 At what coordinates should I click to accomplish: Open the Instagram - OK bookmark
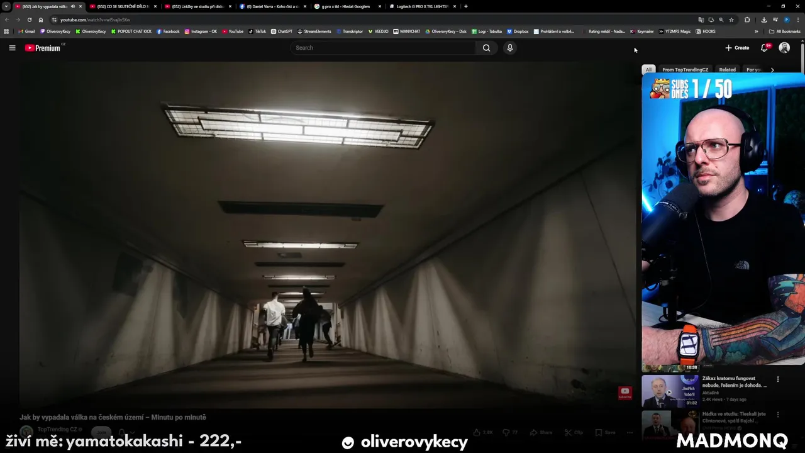pyautogui.click(x=201, y=31)
